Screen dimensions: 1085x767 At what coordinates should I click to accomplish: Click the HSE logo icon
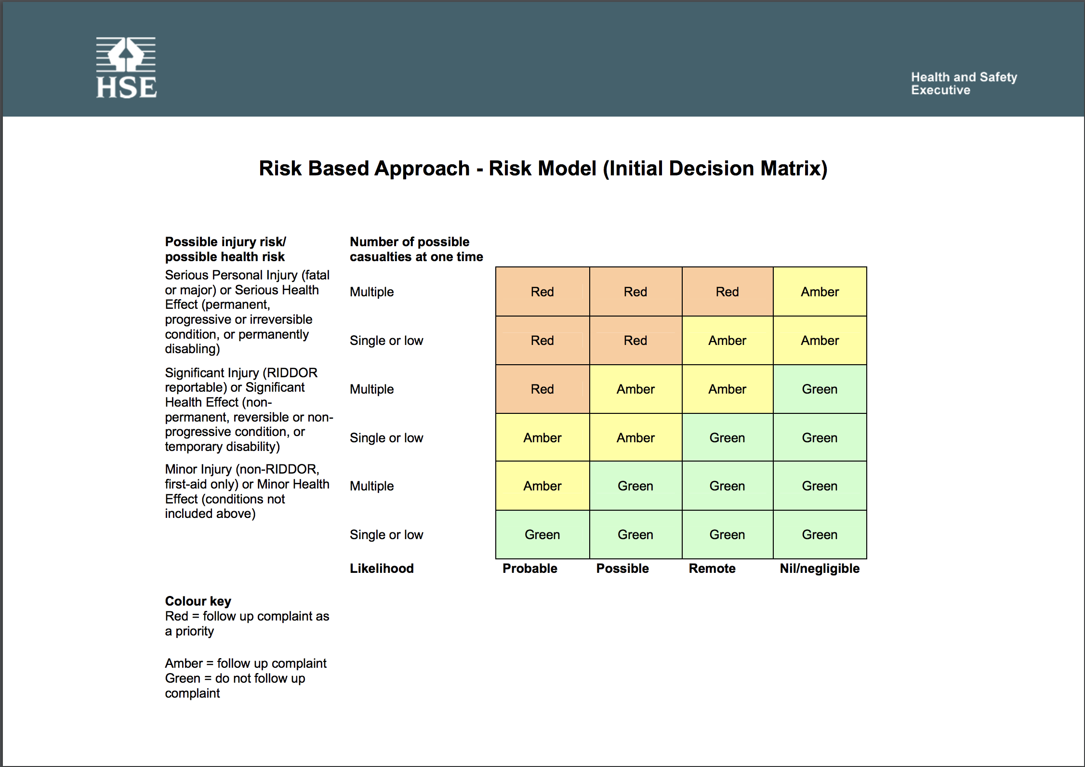pyautogui.click(x=126, y=68)
